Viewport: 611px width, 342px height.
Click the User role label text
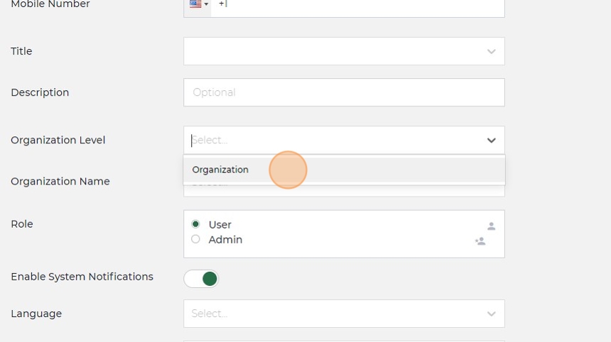point(220,225)
